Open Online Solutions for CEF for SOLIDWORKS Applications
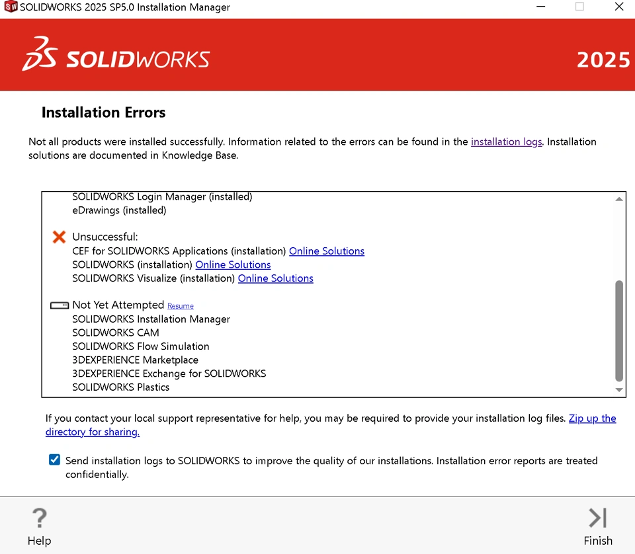 [x=326, y=251]
